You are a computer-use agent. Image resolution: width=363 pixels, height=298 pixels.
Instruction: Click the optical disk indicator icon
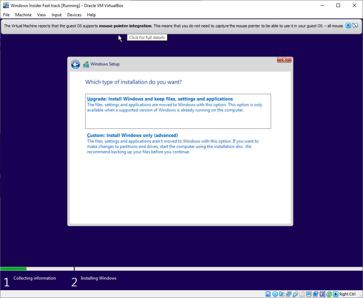pos(275,294)
